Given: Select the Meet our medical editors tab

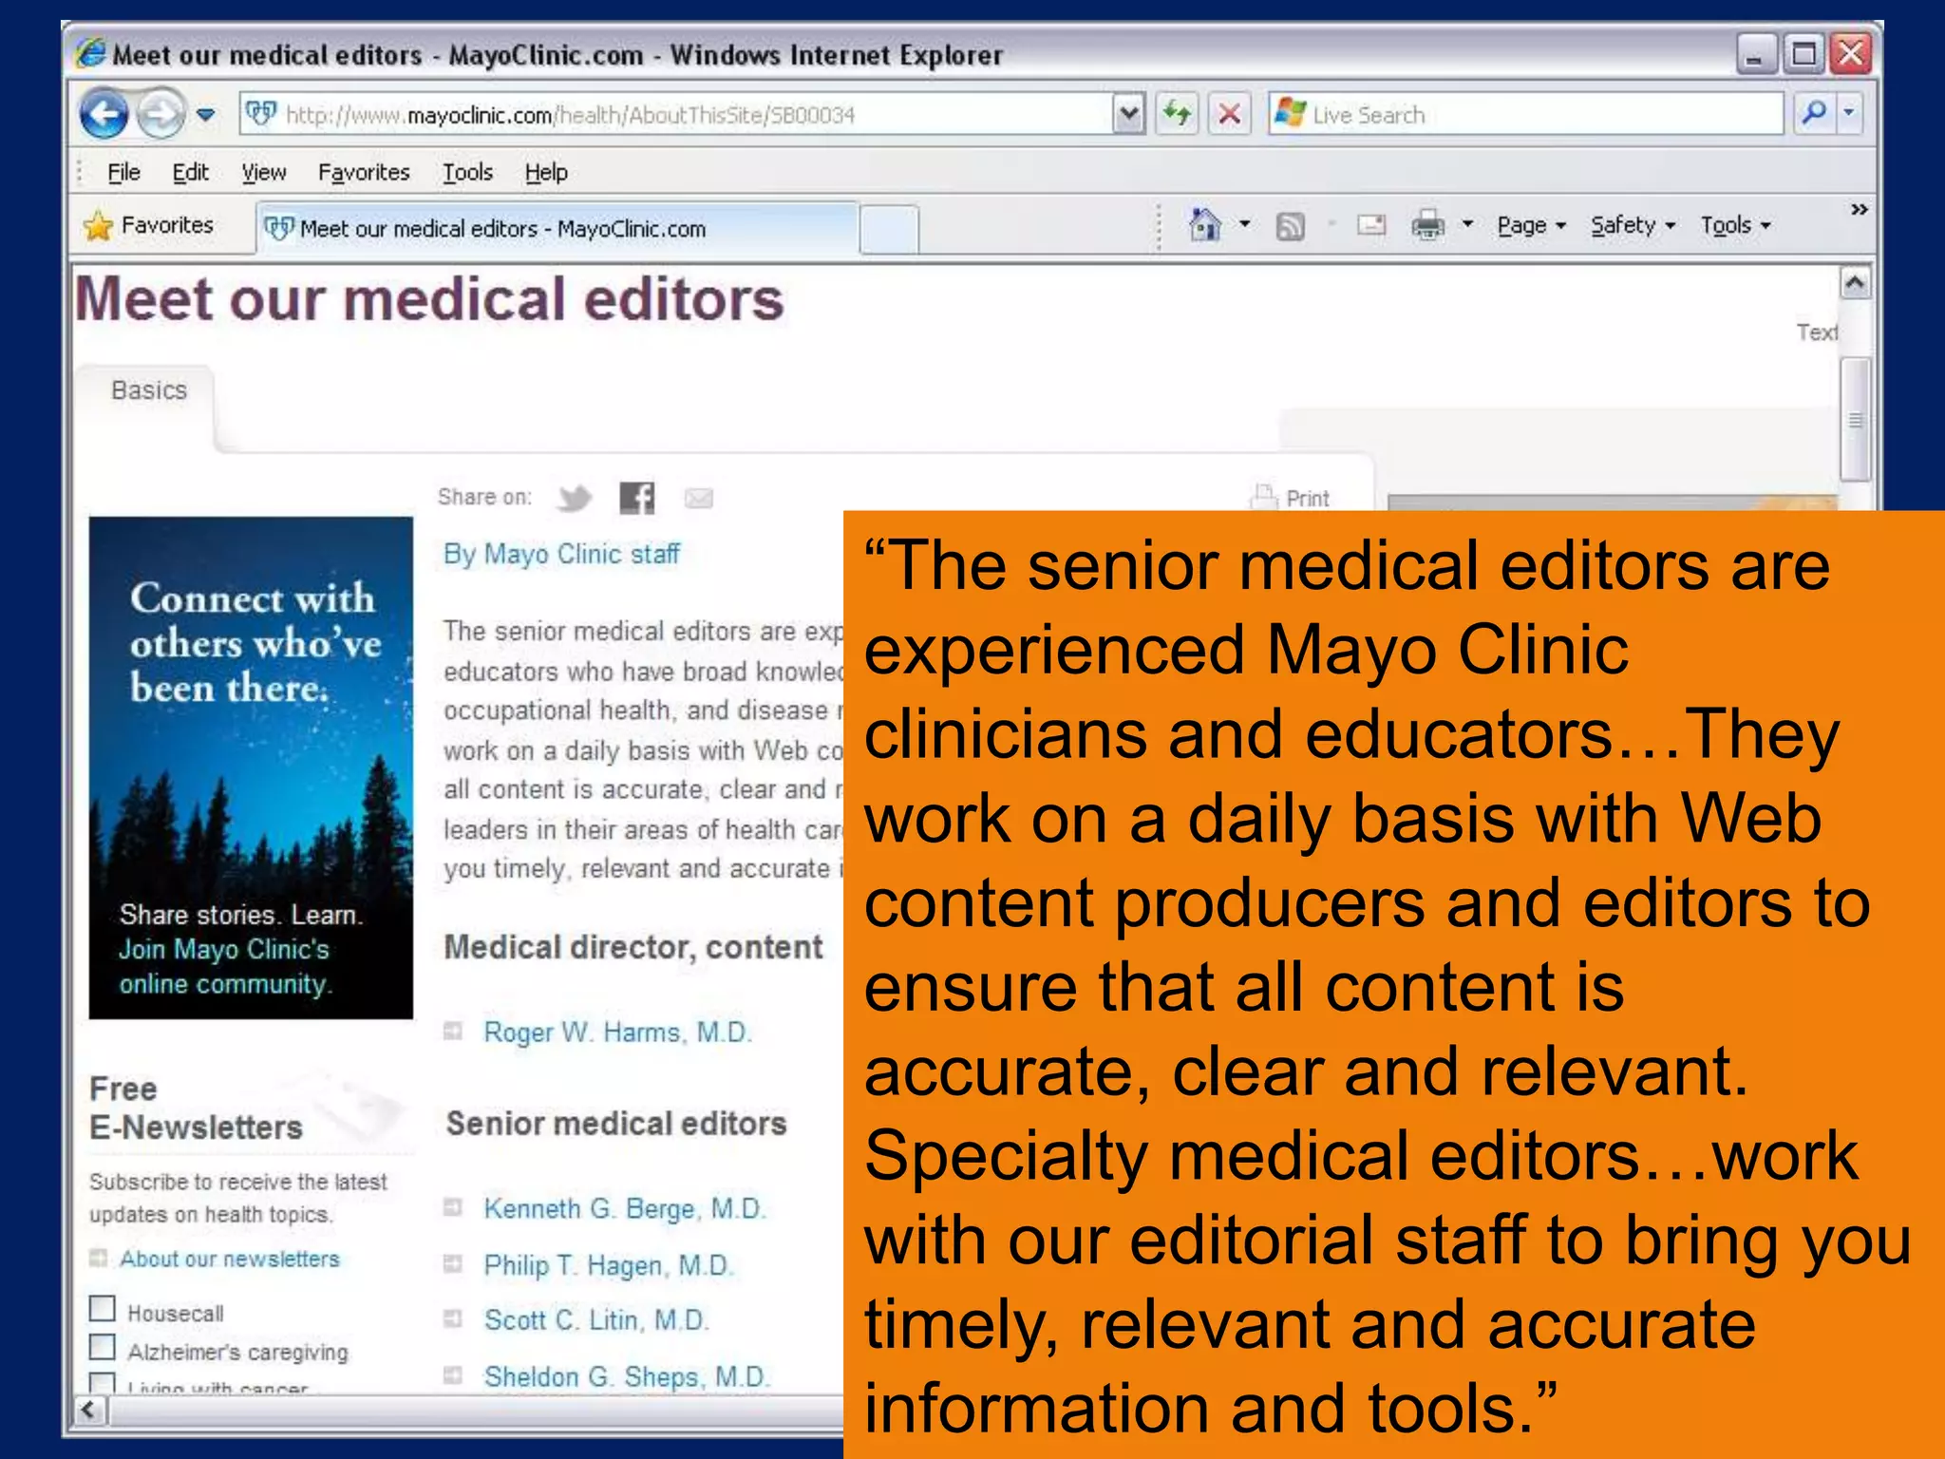Looking at the screenshot, I should click(558, 229).
